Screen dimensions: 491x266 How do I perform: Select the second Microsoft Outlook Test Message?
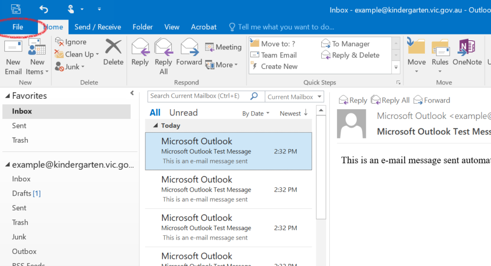click(229, 189)
